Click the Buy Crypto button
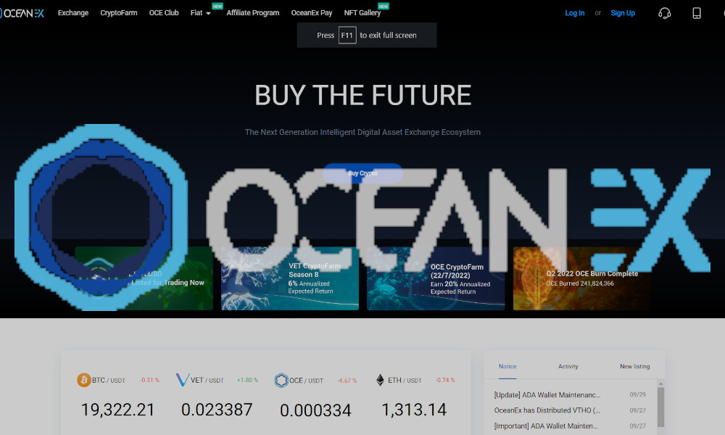Viewport: 725px width, 435px height. click(362, 173)
